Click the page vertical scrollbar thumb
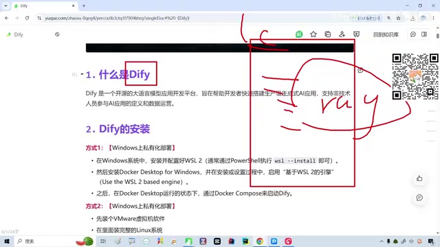This screenshot has height=247, width=440. (438, 36)
